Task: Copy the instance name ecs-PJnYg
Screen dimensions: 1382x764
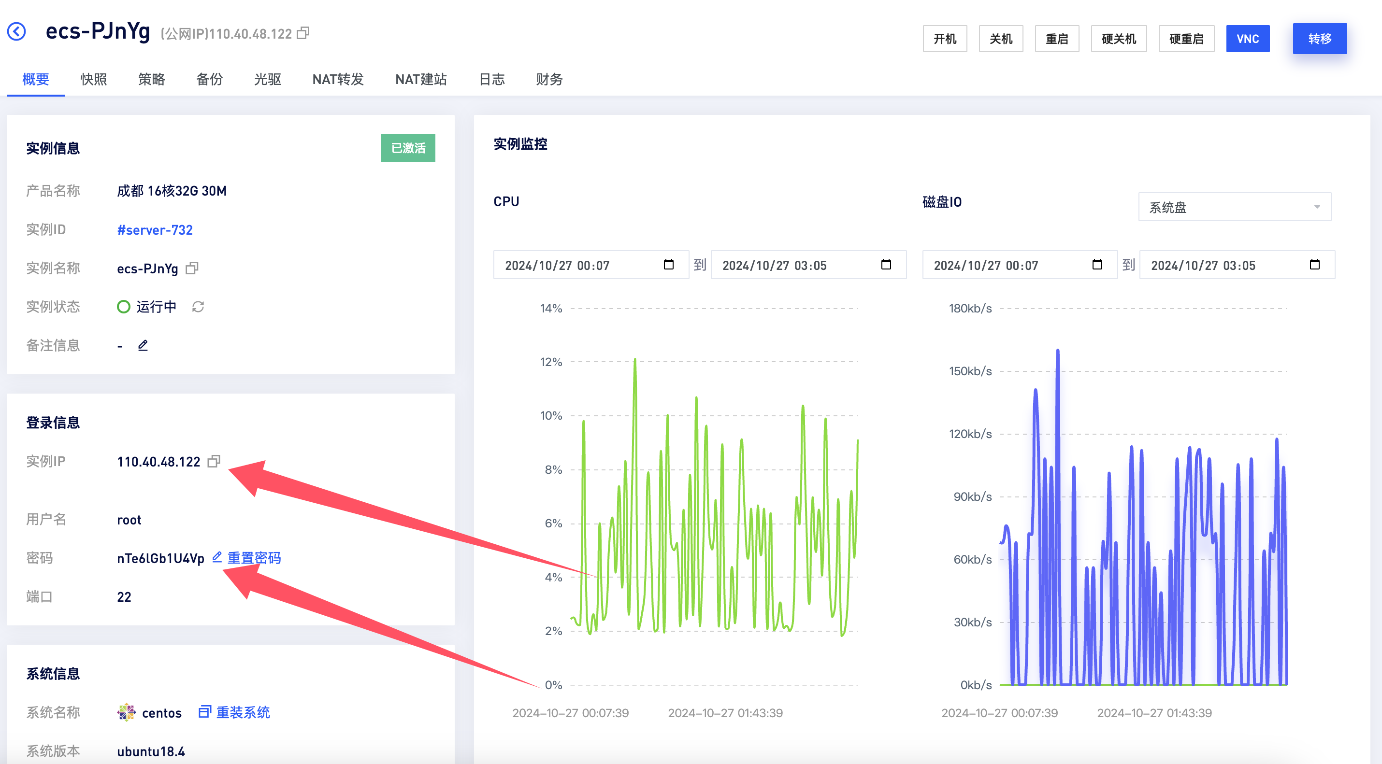Action: point(192,268)
